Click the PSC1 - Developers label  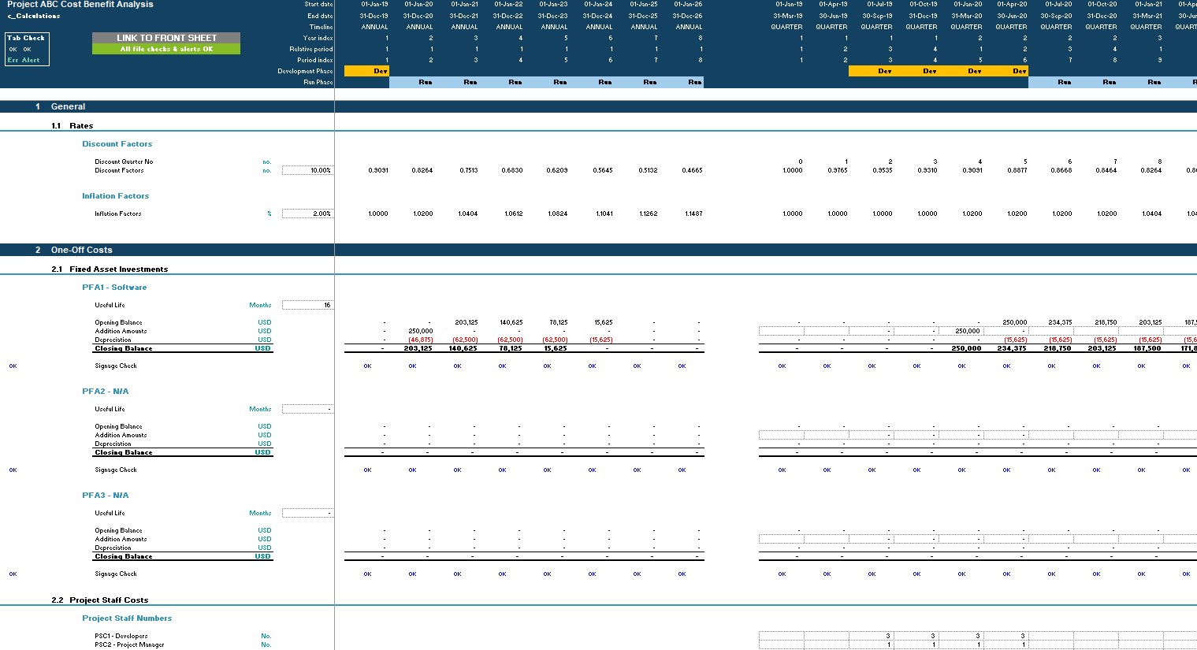point(118,635)
